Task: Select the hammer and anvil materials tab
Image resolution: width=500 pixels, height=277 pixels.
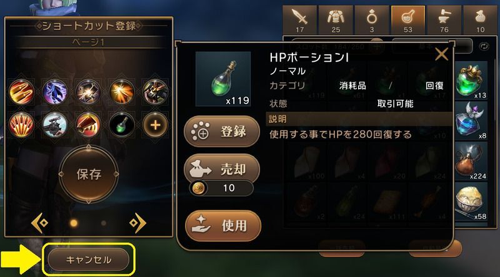Action: 444,20
